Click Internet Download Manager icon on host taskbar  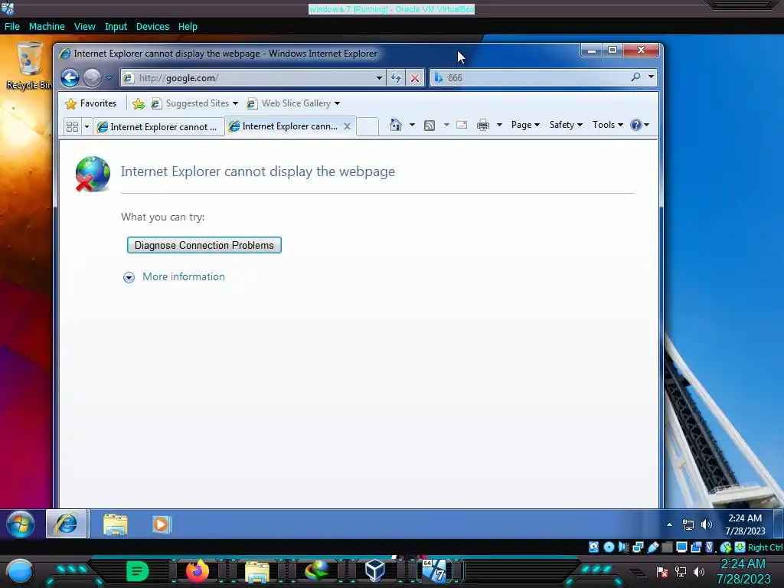317,570
